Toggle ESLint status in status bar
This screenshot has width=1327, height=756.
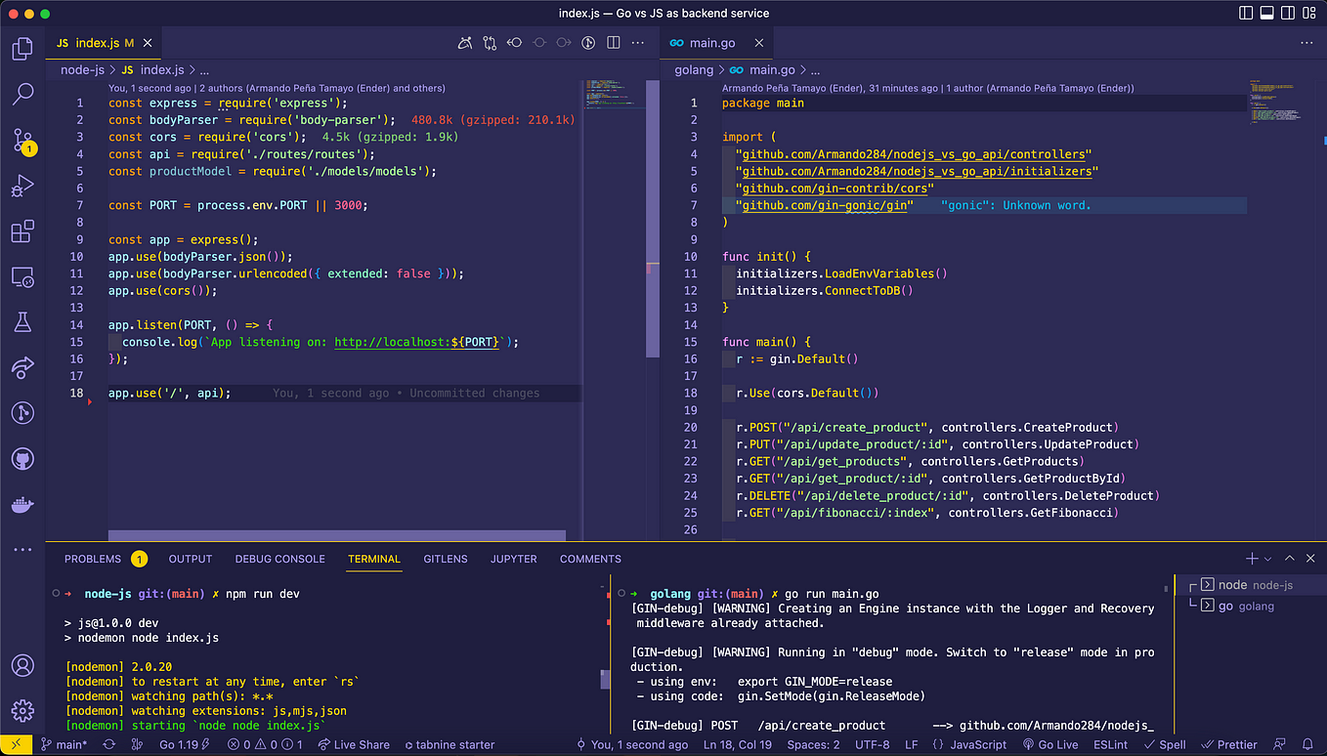(x=1110, y=744)
